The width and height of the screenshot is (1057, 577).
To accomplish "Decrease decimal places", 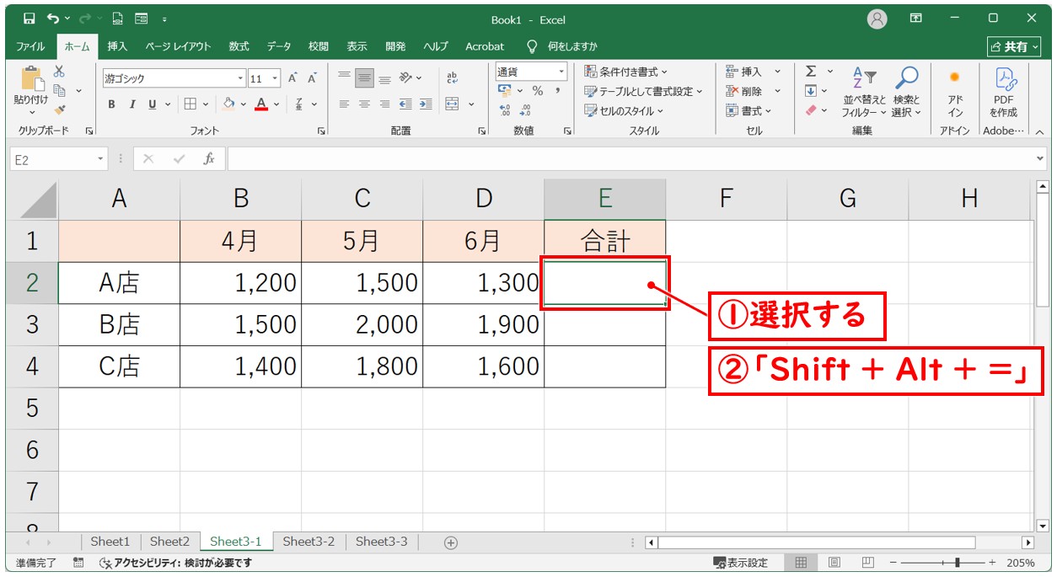I will pos(525,110).
